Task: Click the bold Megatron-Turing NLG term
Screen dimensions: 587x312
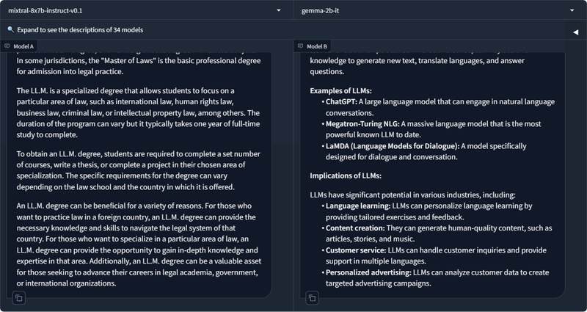Action: click(362, 123)
